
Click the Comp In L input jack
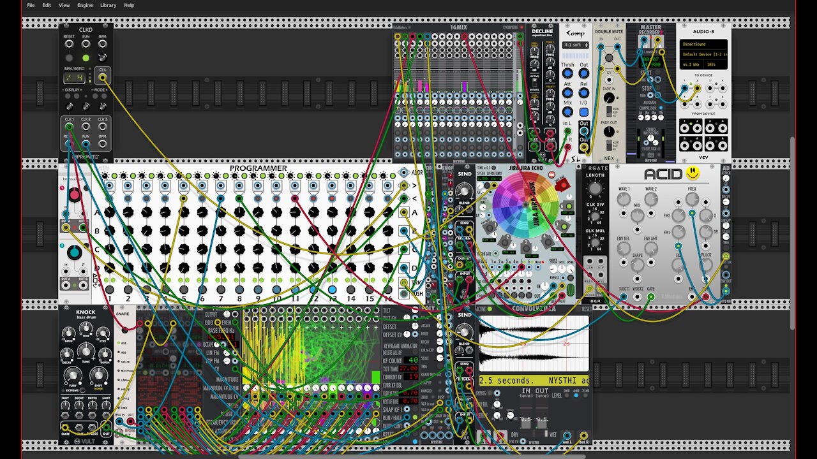567,132
